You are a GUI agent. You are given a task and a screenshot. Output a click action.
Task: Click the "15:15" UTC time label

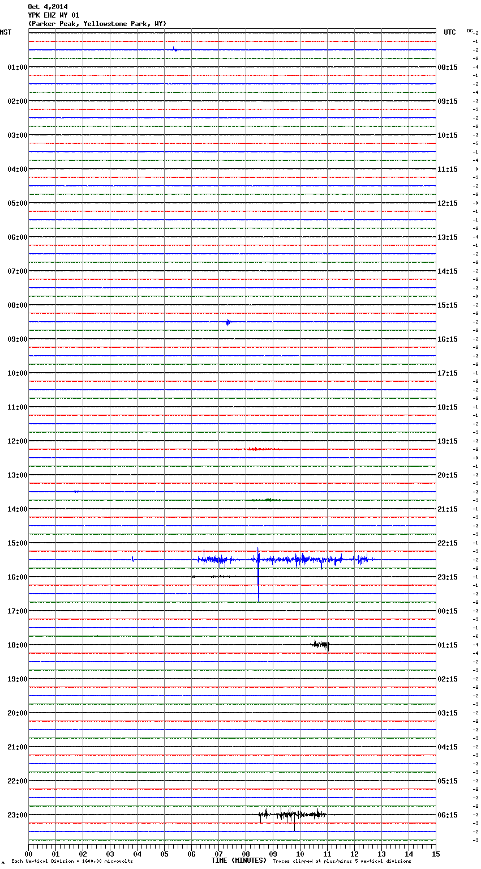click(448, 305)
